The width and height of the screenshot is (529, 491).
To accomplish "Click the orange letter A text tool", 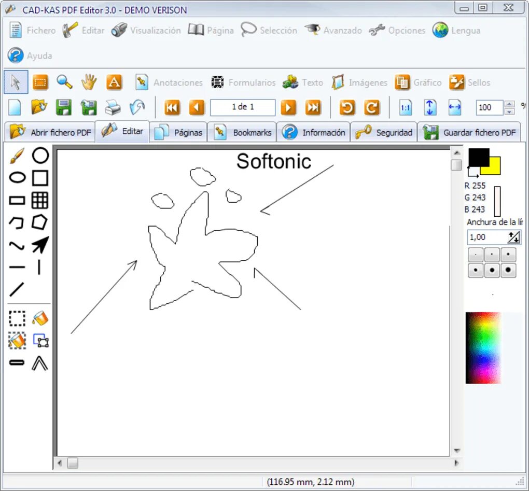I will coord(114,82).
